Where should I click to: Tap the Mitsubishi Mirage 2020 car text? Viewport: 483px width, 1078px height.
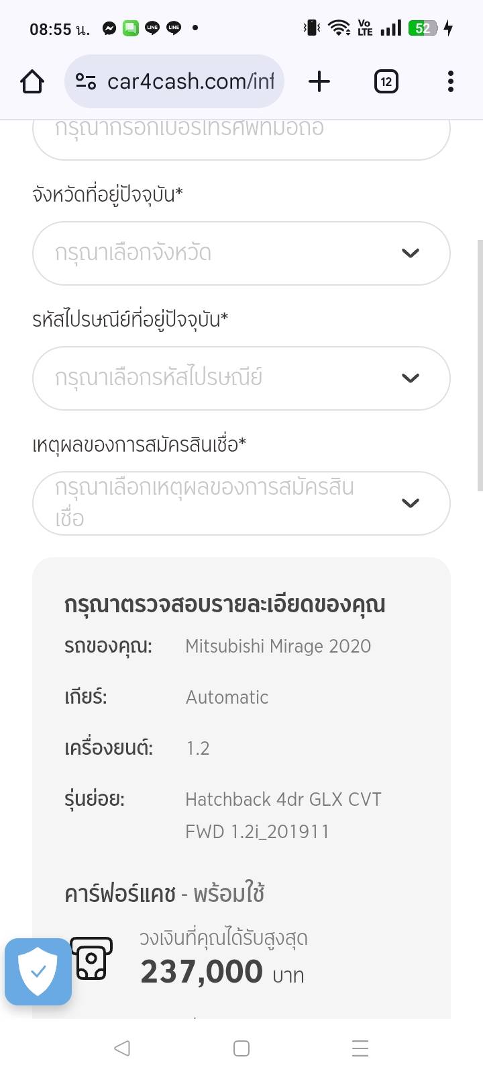point(278,647)
